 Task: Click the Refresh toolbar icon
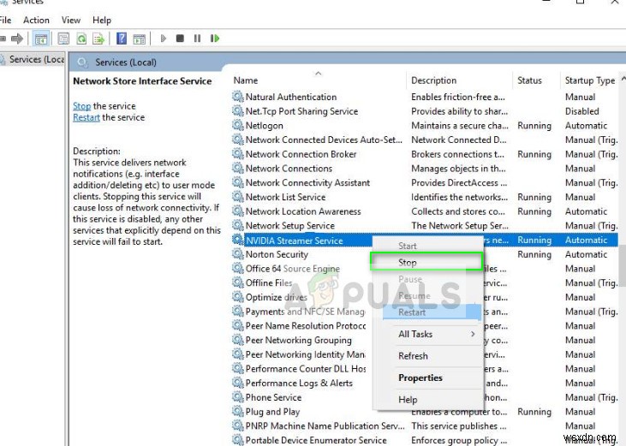[81, 39]
